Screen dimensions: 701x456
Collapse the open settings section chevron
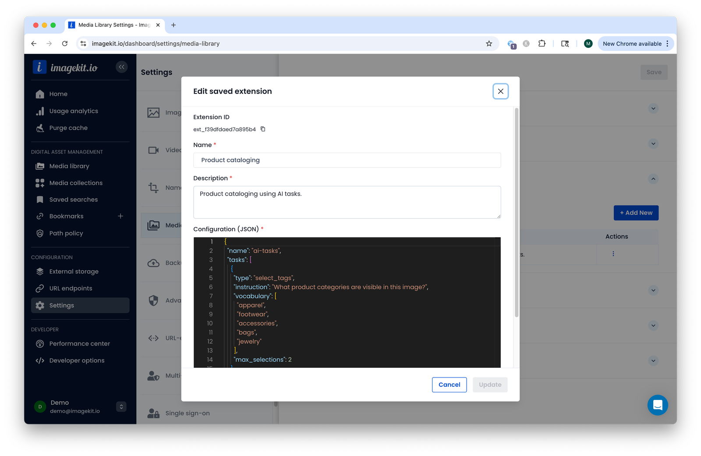(x=653, y=179)
